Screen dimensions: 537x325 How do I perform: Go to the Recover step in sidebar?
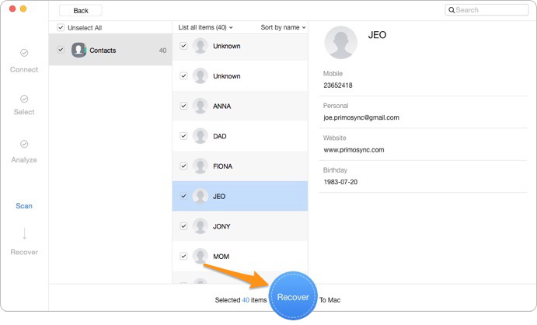pos(24,252)
